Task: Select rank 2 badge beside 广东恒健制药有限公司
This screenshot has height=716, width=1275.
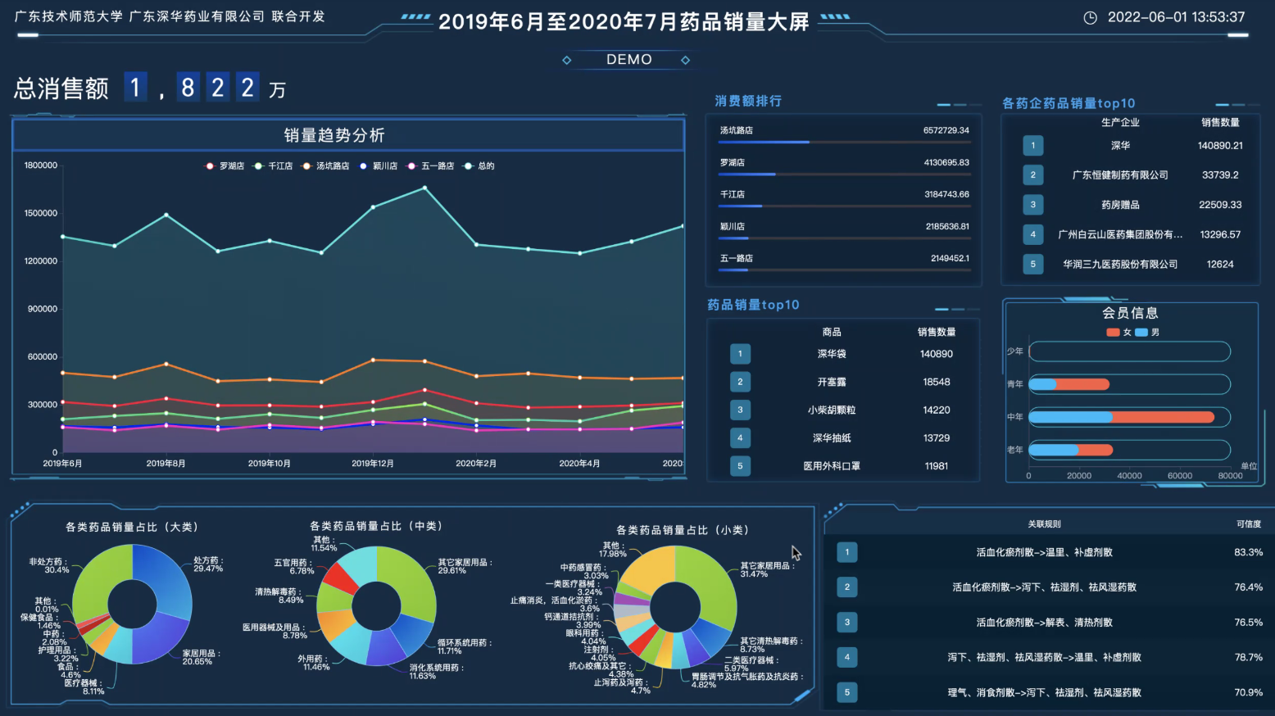Action: tap(1032, 175)
